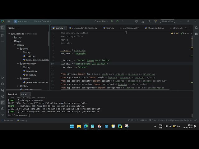Open Code With Me user icon

pos(143,21)
